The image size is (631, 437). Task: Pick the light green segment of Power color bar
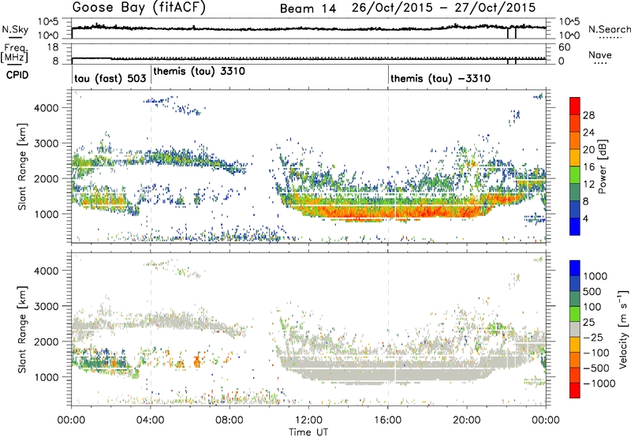point(575,175)
